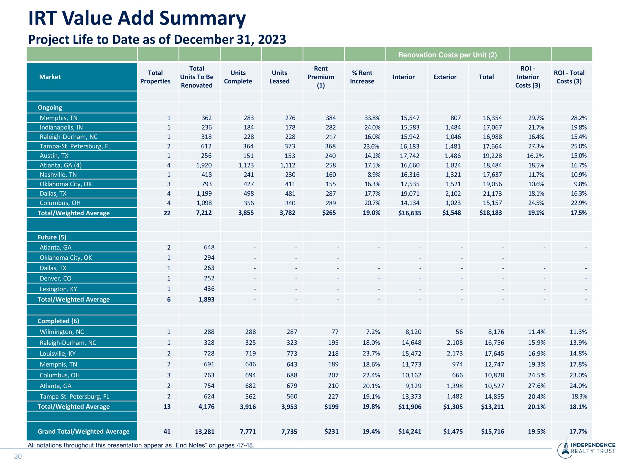Screen dimensions: 621x467
Task: Click future total units '1,893'
Action: click(x=207, y=299)
